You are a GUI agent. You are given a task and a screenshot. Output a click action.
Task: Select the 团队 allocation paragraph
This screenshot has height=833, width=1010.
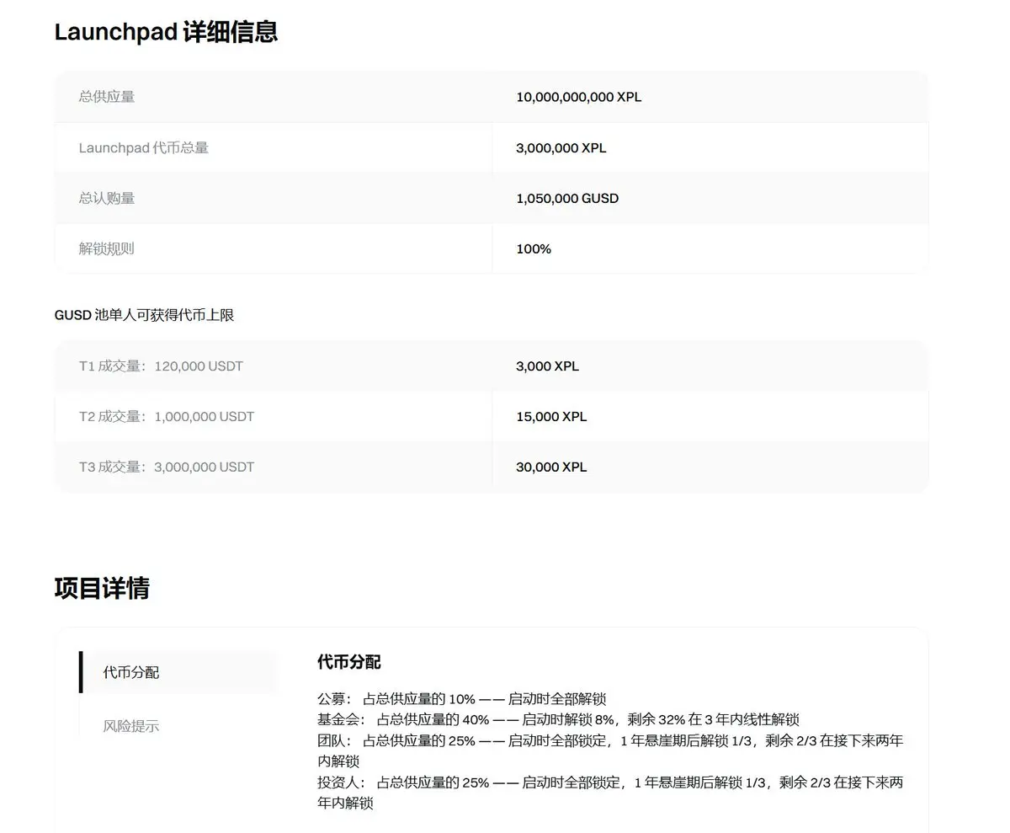point(610,750)
